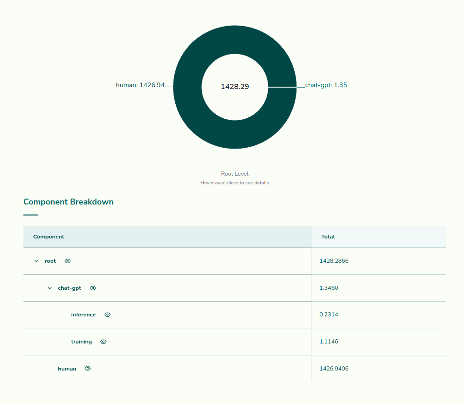
Task: Click the total value 1.1146
Action: 329,342
